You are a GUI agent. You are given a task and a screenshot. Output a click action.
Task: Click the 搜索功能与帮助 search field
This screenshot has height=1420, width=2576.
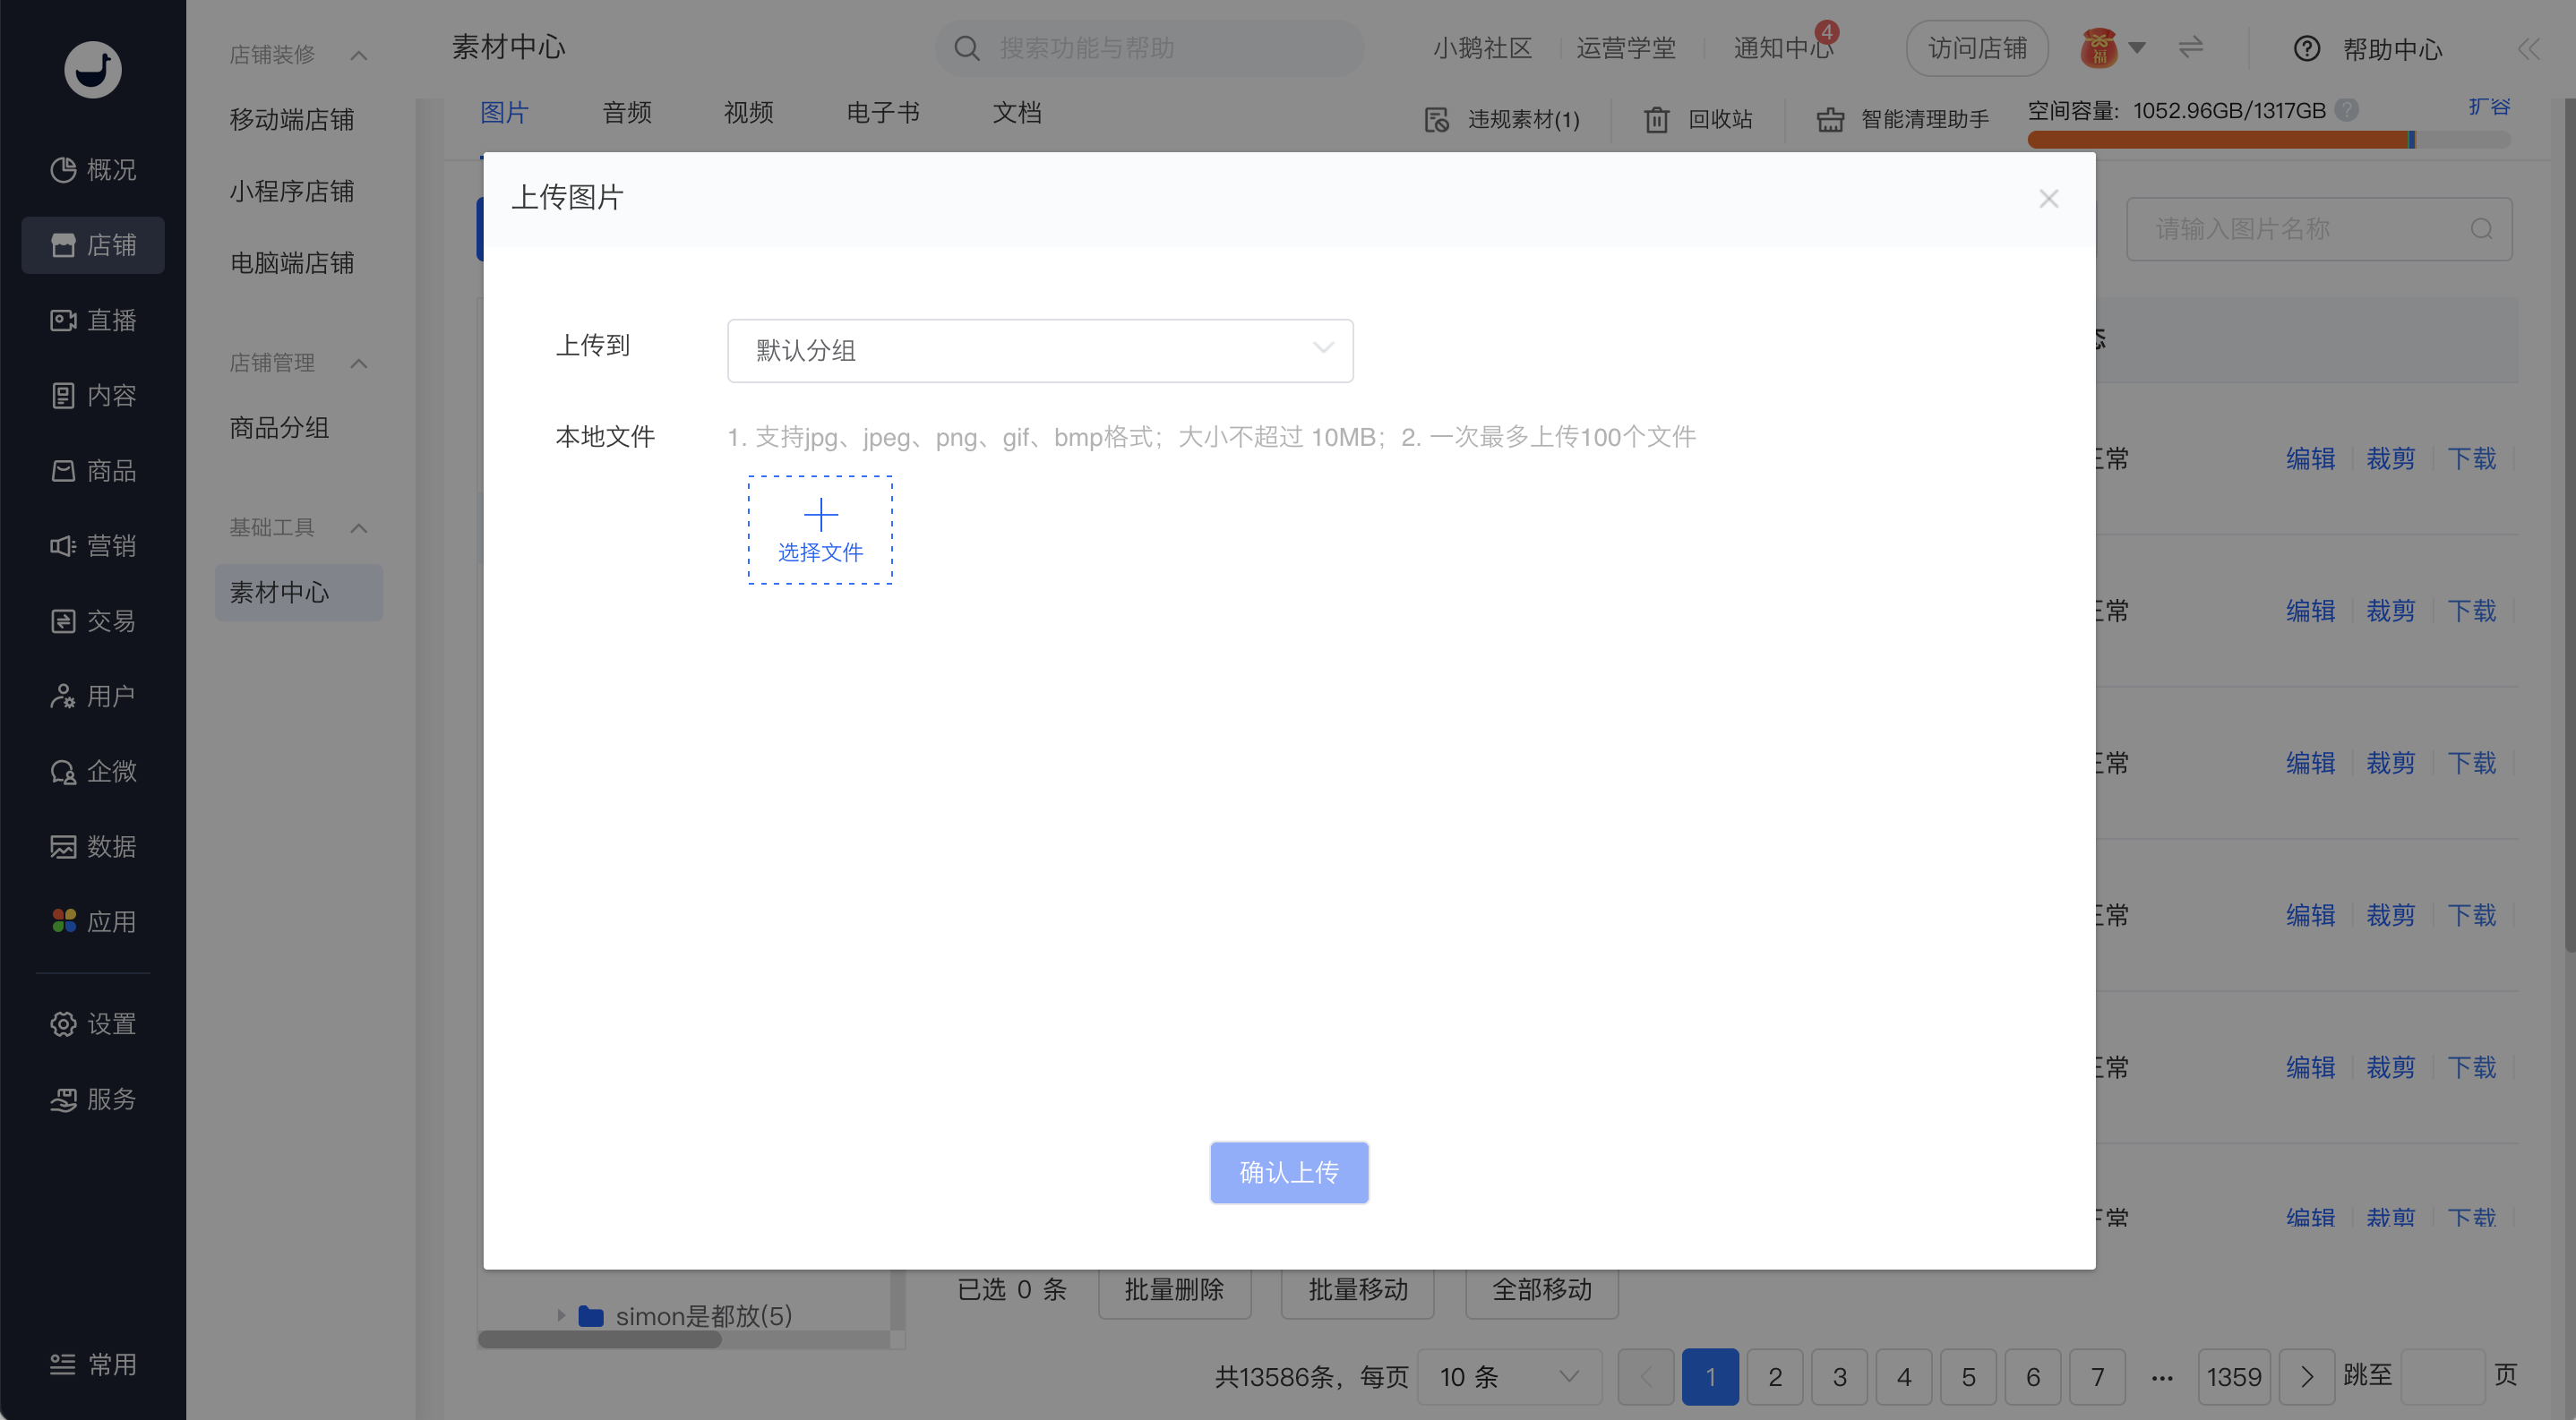(1150, 48)
